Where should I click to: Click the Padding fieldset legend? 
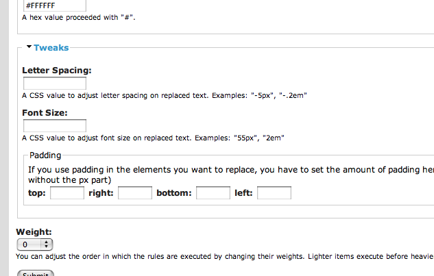pos(45,155)
